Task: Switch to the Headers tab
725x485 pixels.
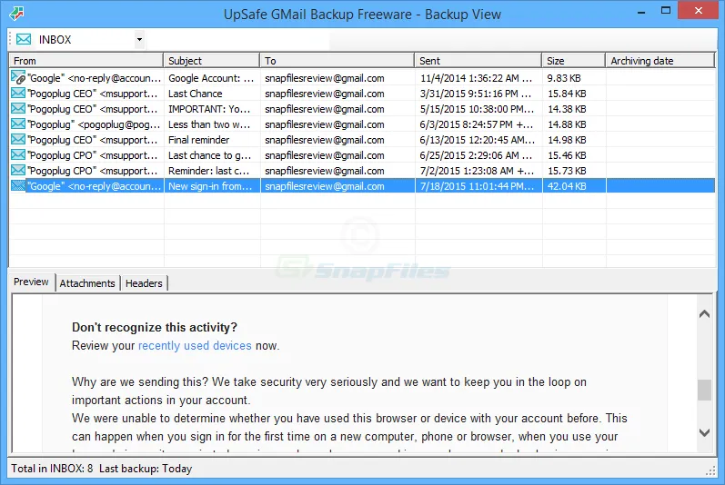Action: click(144, 283)
